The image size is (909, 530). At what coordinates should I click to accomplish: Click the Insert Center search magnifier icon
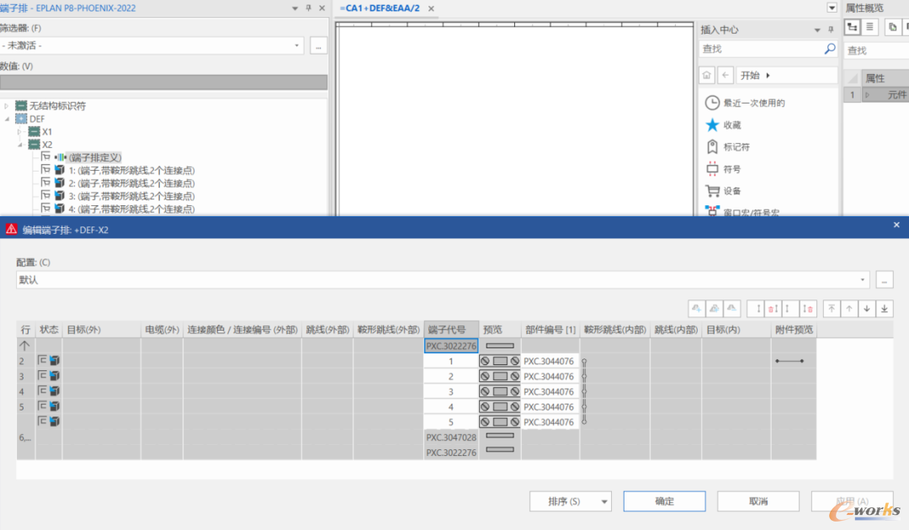point(830,50)
